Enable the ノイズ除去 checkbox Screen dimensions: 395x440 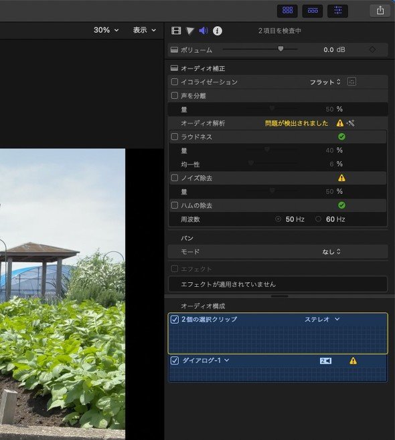[x=175, y=178]
